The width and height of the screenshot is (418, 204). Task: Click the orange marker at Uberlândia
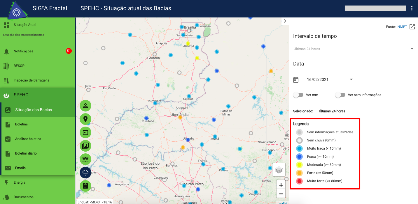point(180,117)
